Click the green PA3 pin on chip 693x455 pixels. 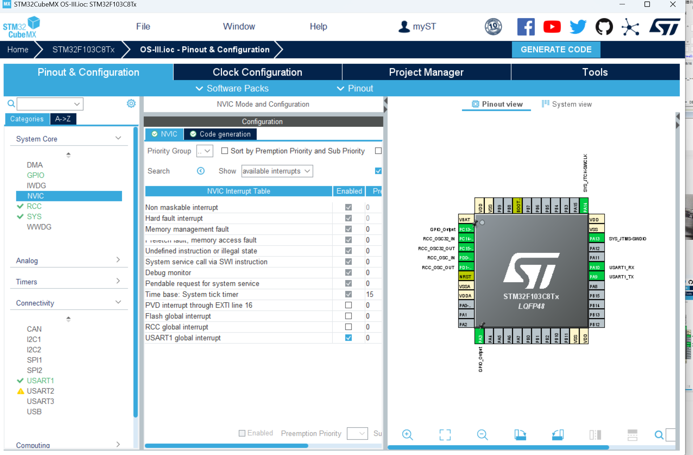(x=479, y=337)
